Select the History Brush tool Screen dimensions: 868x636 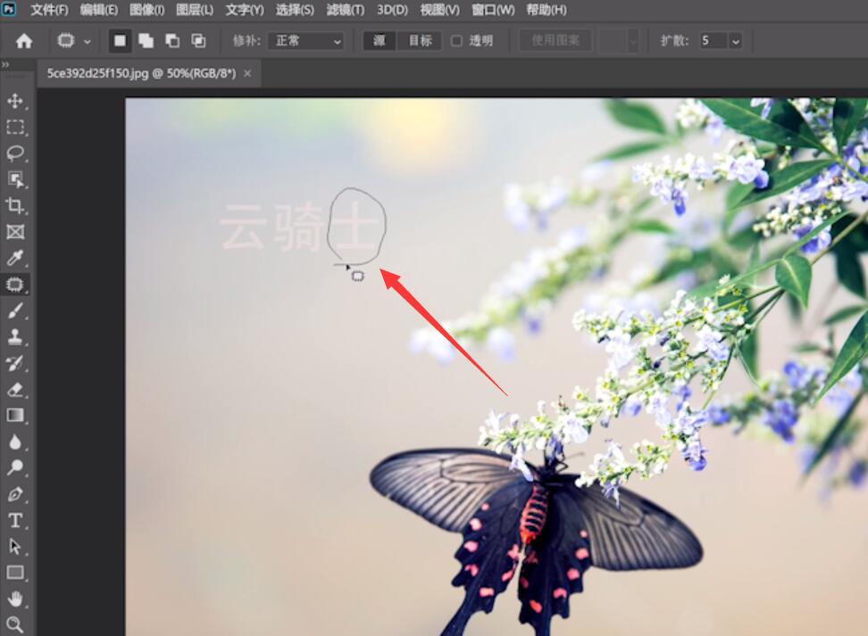(x=15, y=363)
